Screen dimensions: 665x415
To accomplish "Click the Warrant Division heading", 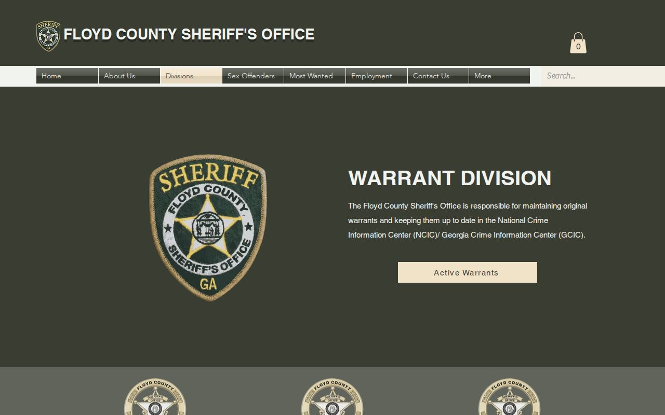I will [449, 178].
